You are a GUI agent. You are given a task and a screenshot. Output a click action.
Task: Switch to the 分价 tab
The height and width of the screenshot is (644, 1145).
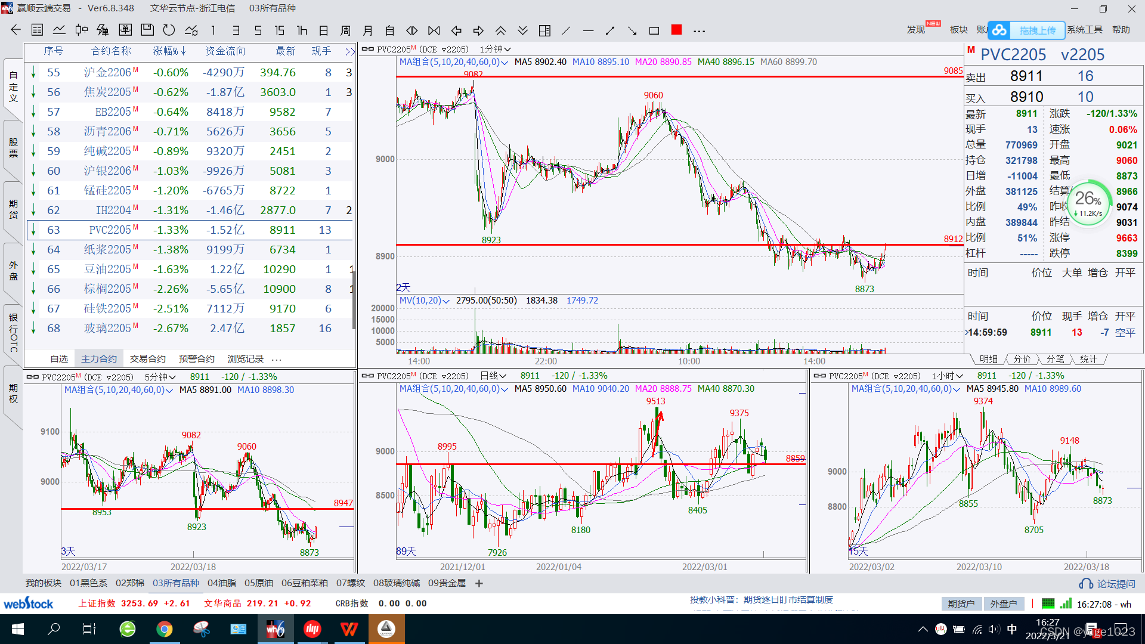1022,359
